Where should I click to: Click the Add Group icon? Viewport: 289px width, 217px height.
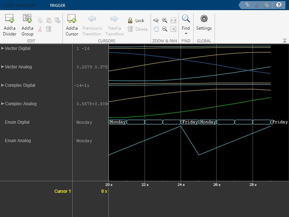coord(27,19)
